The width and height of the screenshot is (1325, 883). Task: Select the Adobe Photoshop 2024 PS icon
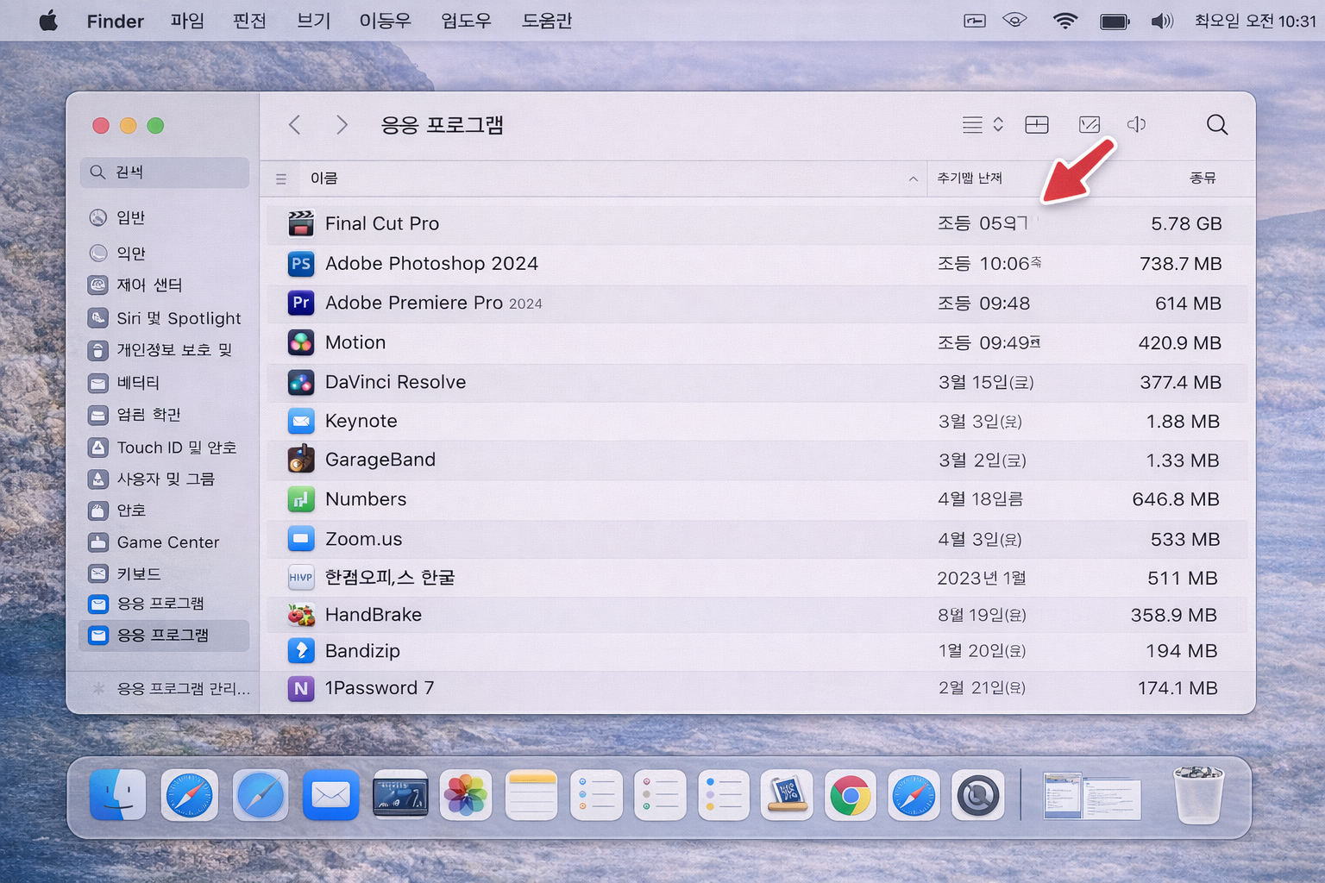point(301,264)
